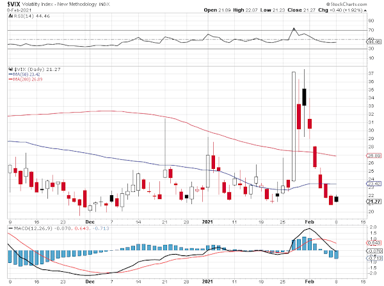Click the tallest hollow white candlestick in late January
This screenshot has height=286, width=384.
[294, 126]
